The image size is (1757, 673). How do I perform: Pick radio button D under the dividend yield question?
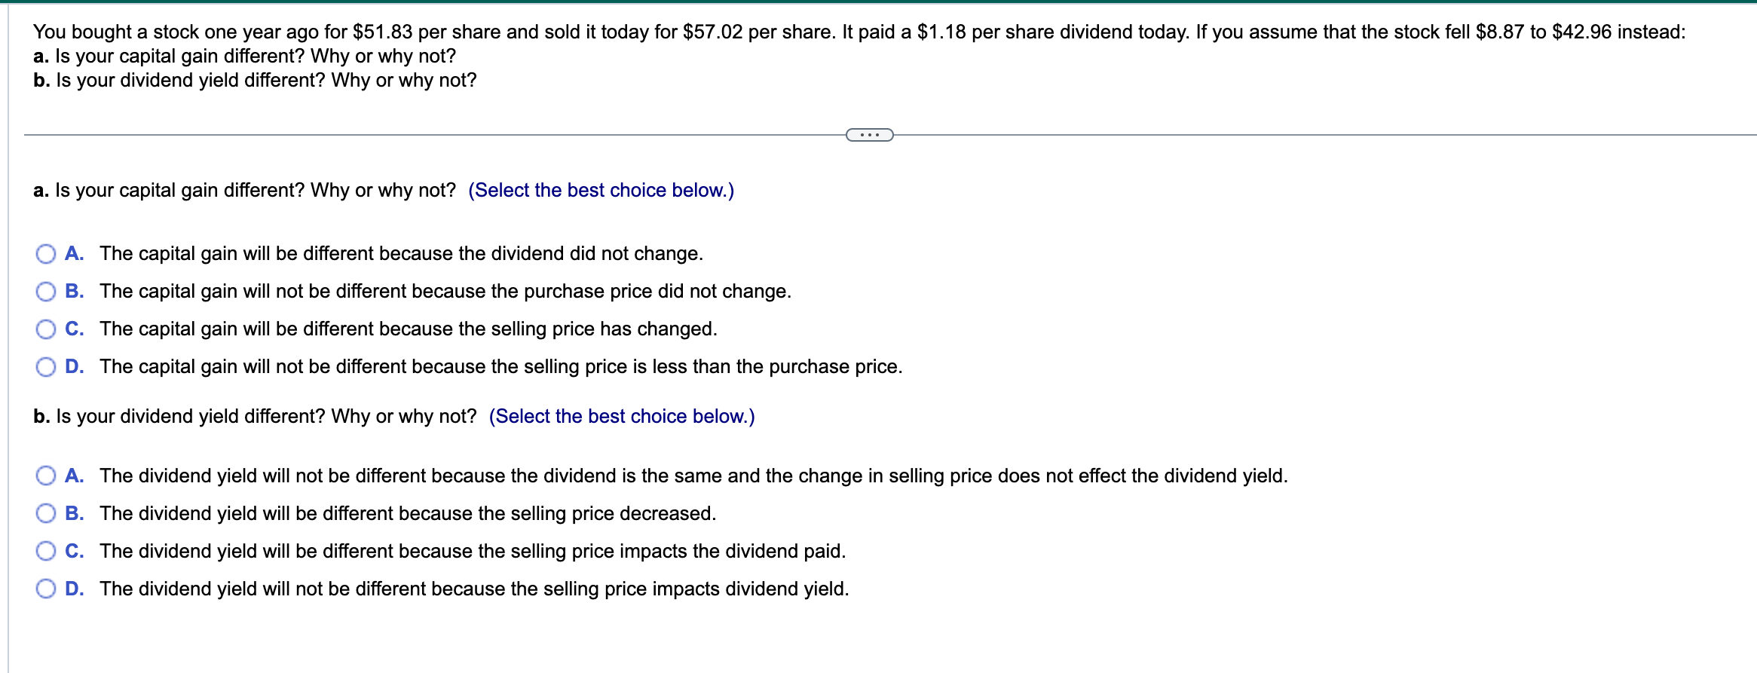point(46,589)
